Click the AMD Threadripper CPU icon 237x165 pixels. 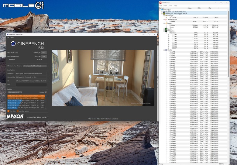(x=164, y=14)
